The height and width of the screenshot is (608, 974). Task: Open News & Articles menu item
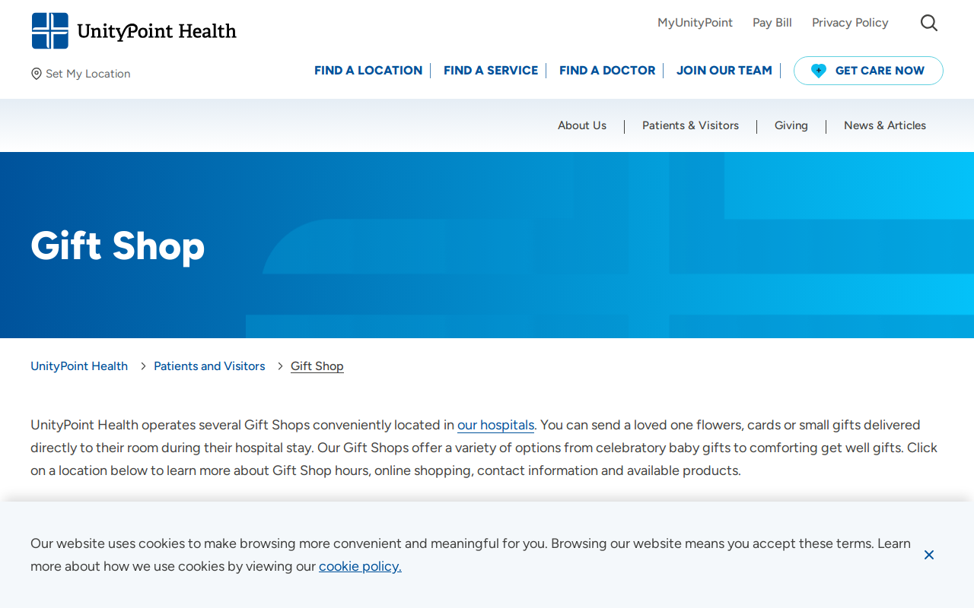coord(885,125)
